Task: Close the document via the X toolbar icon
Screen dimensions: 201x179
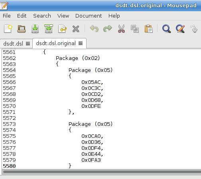Action: coord(76,29)
